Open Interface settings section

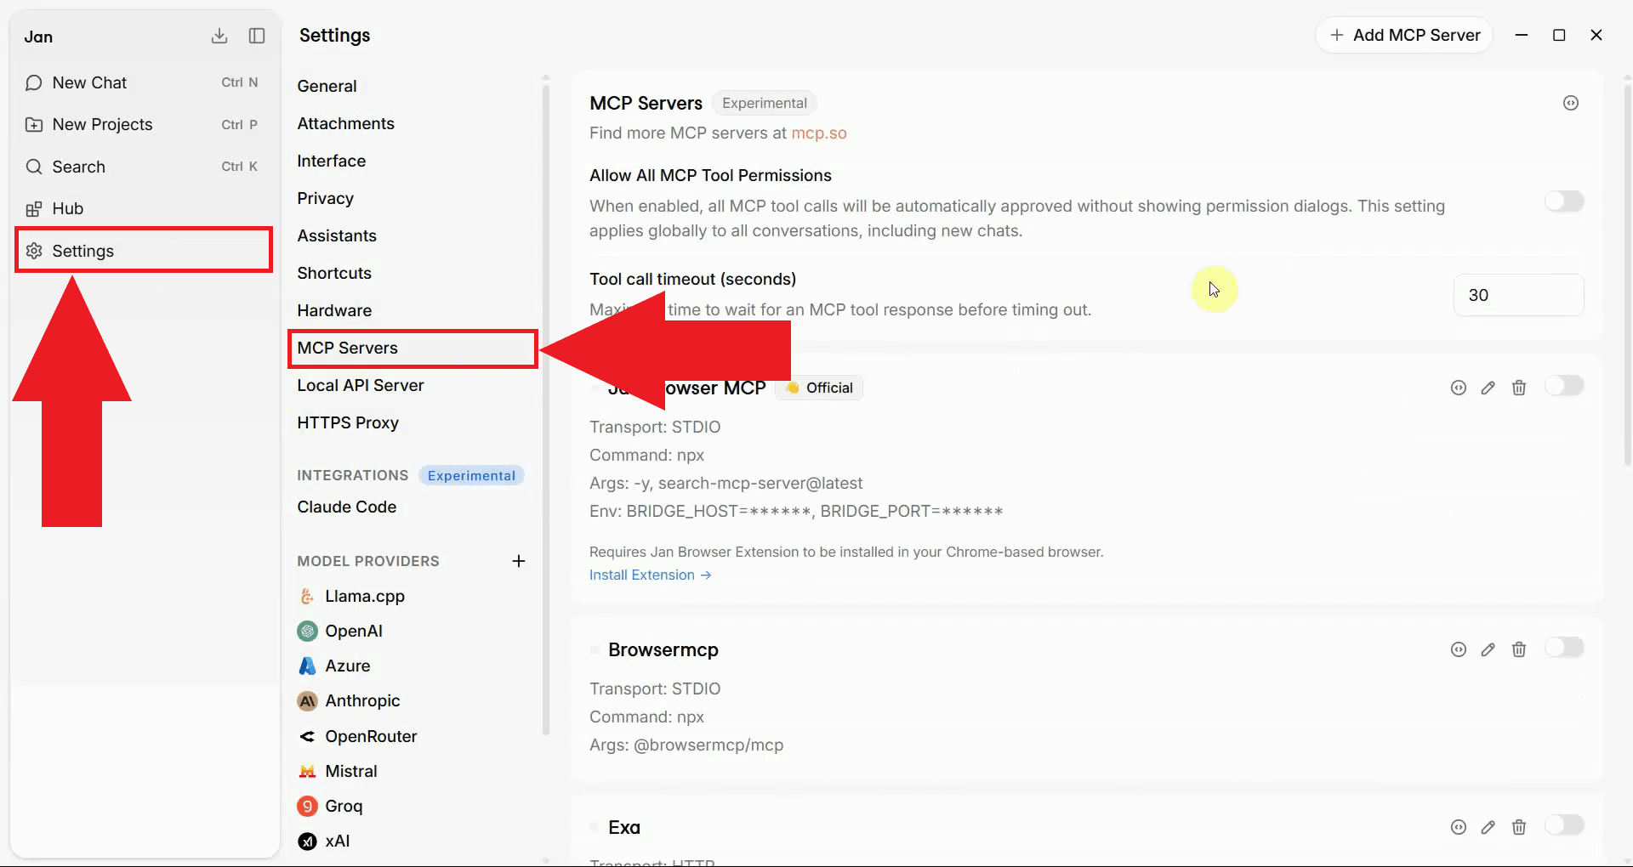[331, 161]
